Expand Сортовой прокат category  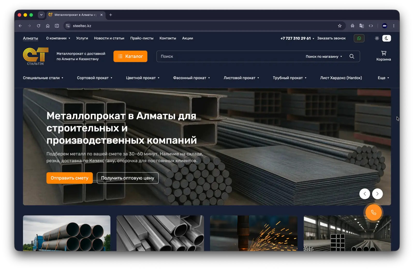(x=95, y=78)
